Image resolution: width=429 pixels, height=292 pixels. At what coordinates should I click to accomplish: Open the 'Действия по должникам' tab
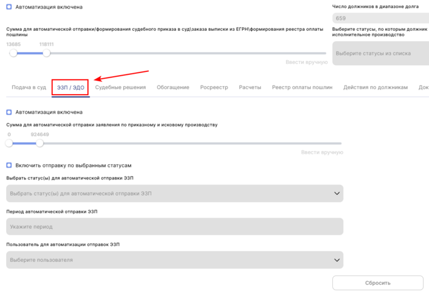tap(375, 87)
